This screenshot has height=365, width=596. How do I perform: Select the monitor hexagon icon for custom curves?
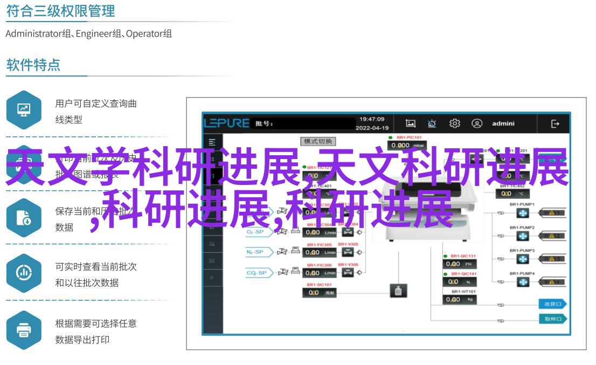tap(24, 110)
